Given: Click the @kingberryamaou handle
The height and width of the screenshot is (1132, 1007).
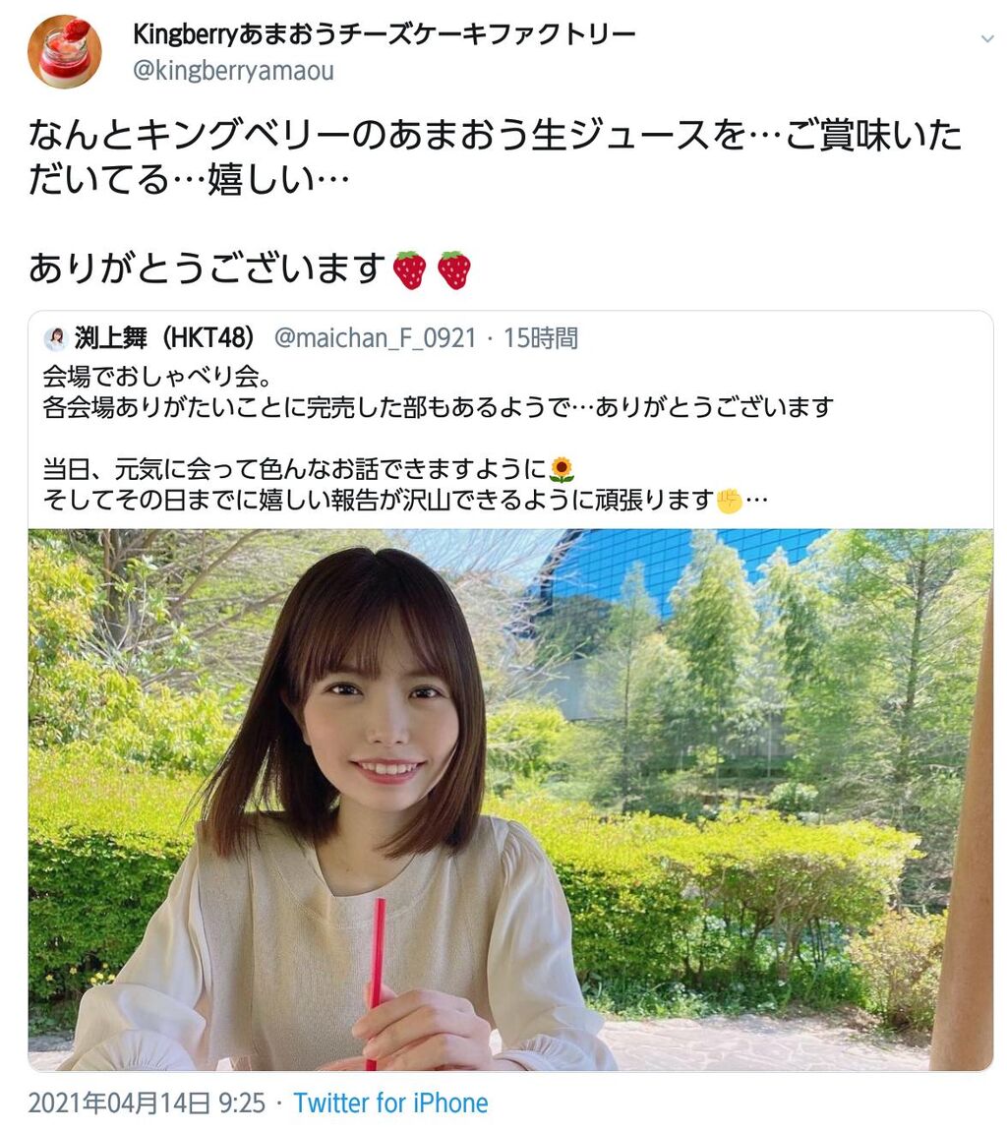Looking at the screenshot, I should [x=233, y=71].
